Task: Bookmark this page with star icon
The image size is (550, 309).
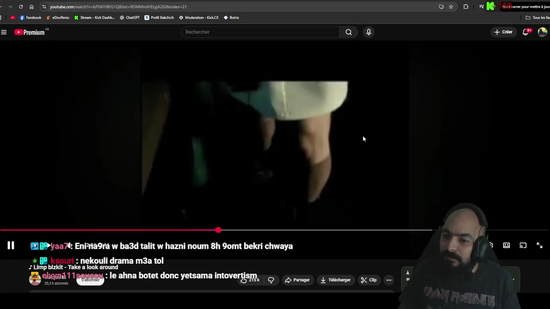Action: (451, 7)
